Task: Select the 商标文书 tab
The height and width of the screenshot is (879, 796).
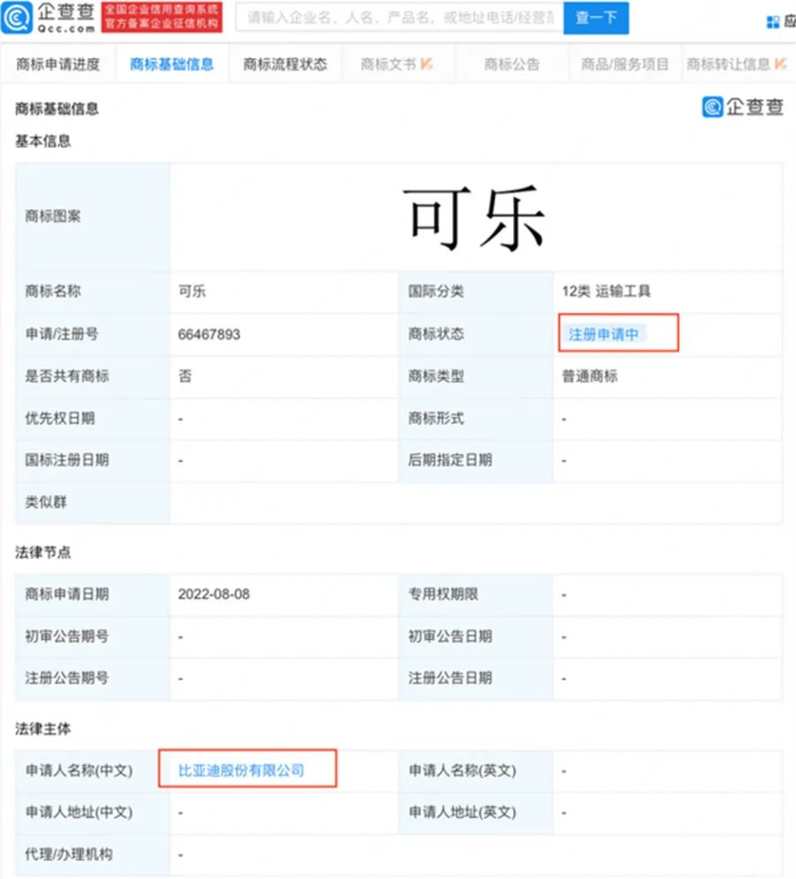Action: [x=387, y=65]
